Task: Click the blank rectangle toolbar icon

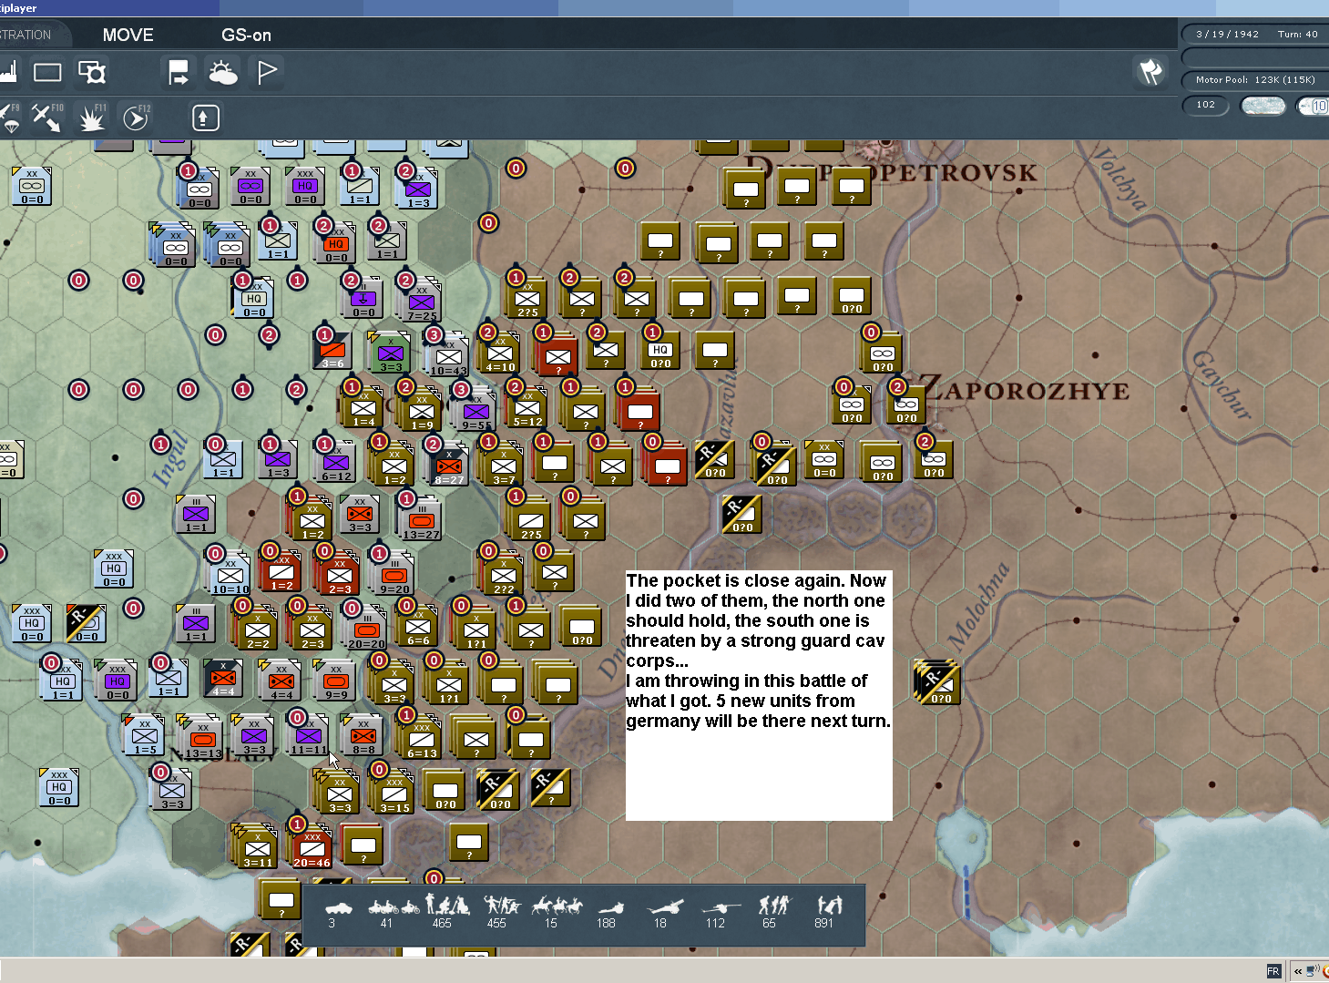Action: click(47, 72)
